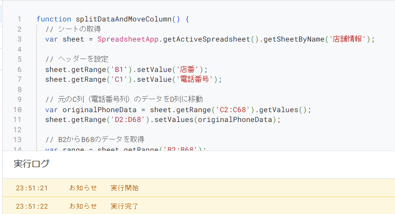This screenshot has height=214, width=395.
Task: Click variable originalPhoneData on line 10
Action: pyautogui.click(x=99, y=110)
